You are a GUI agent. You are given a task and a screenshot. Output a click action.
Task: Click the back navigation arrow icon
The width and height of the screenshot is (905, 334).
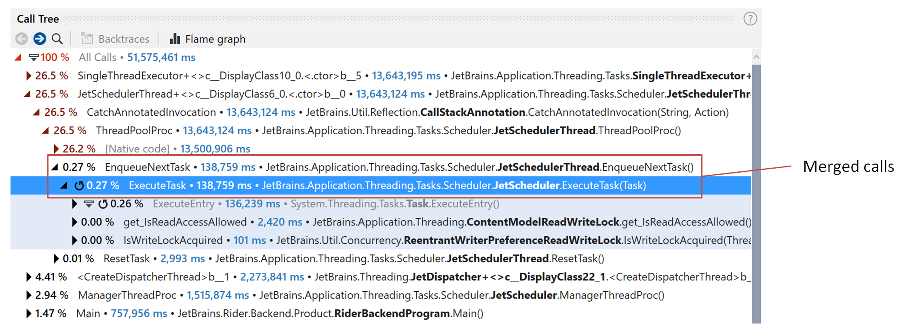(x=21, y=39)
